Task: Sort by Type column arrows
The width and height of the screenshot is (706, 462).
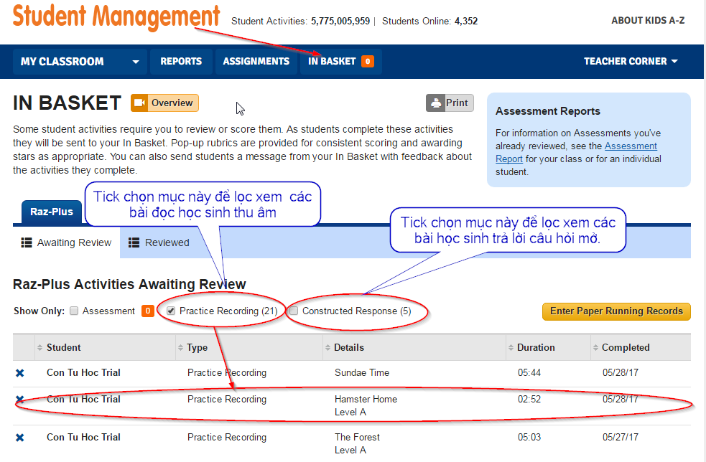Action: [180, 348]
